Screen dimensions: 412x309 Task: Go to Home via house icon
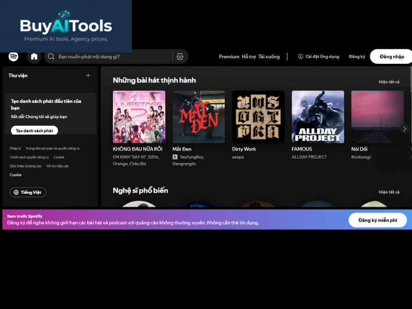click(34, 57)
